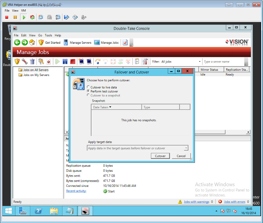Image resolution: width=263 pixels, height=223 pixels.
Task: Click the Reset VM icon
Action: tap(32, 17)
